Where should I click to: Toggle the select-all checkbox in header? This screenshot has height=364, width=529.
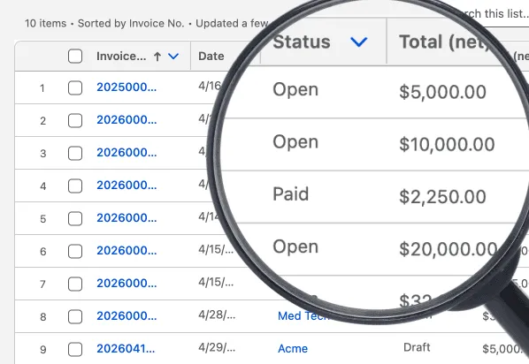point(75,56)
